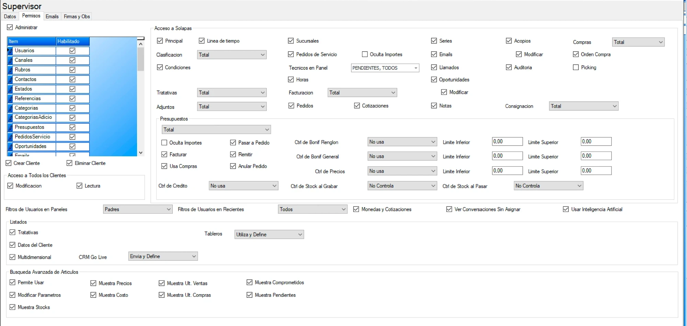
Task: Select the Categorias cell in the Item grid
Action: [x=35, y=108]
